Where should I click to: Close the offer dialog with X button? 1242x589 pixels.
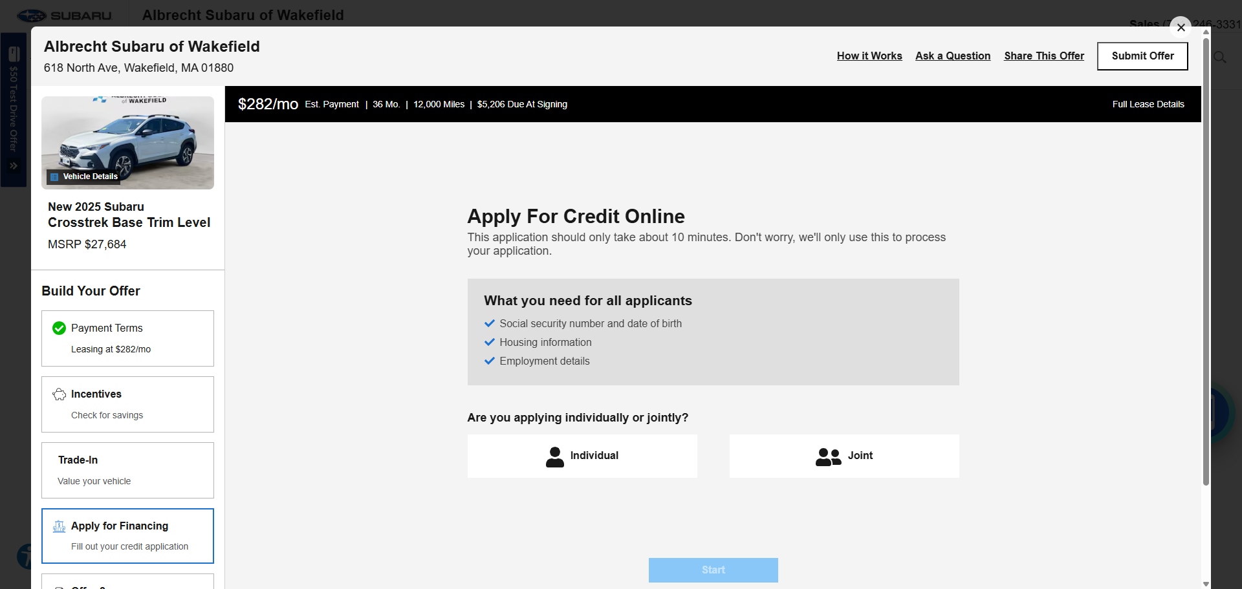pos(1181,27)
